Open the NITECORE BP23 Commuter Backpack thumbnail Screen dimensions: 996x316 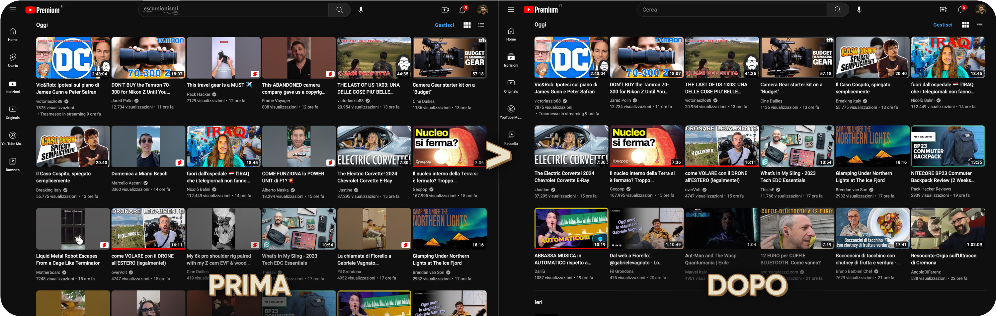[948, 146]
